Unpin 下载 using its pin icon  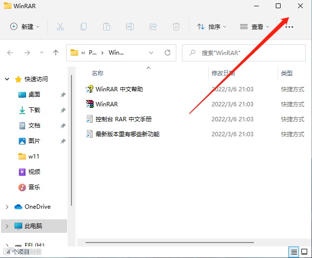(x=63, y=110)
